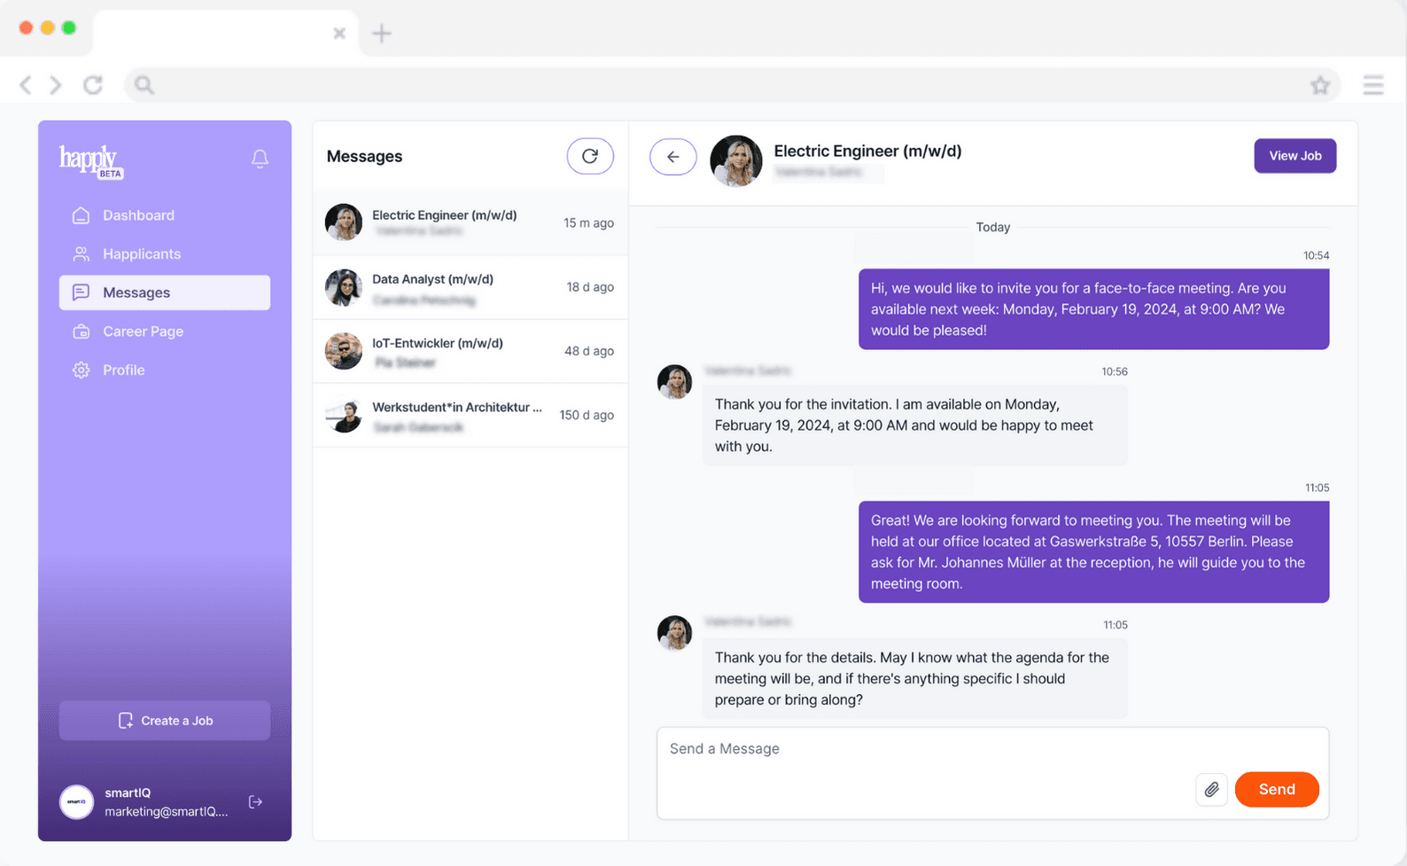Click the paperclip attachment icon
Image resolution: width=1407 pixels, height=866 pixels.
tap(1211, 789)
